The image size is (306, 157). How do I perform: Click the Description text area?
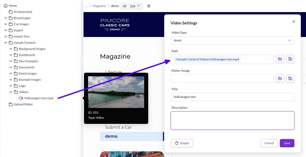pyautogui.click(x=233, y=121)
